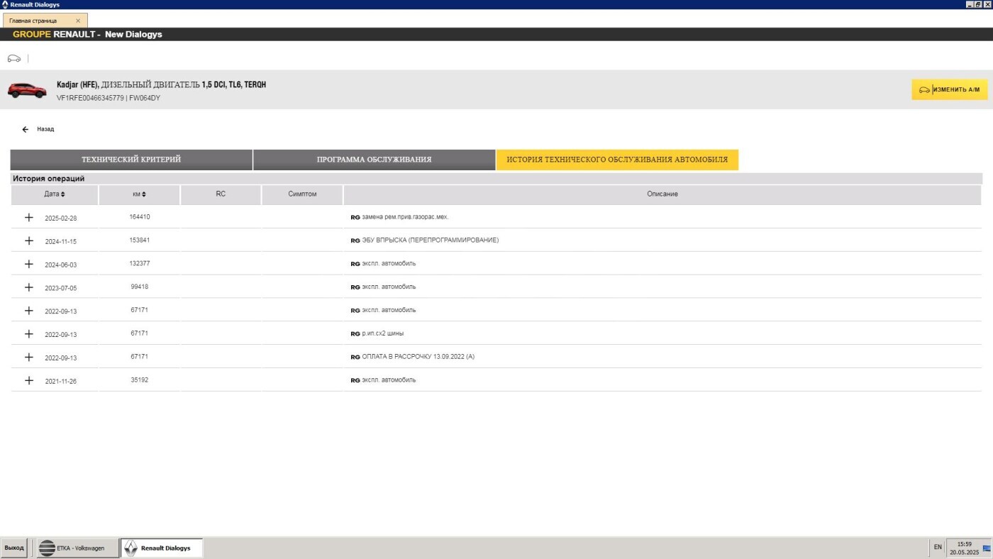Click the mileage value 35192

point(139,380)
